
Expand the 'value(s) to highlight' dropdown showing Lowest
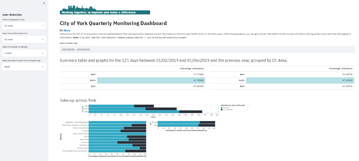click(24, 53)
